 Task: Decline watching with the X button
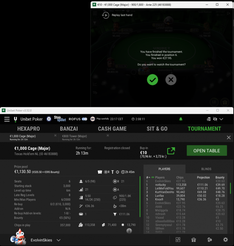[171, 80]
